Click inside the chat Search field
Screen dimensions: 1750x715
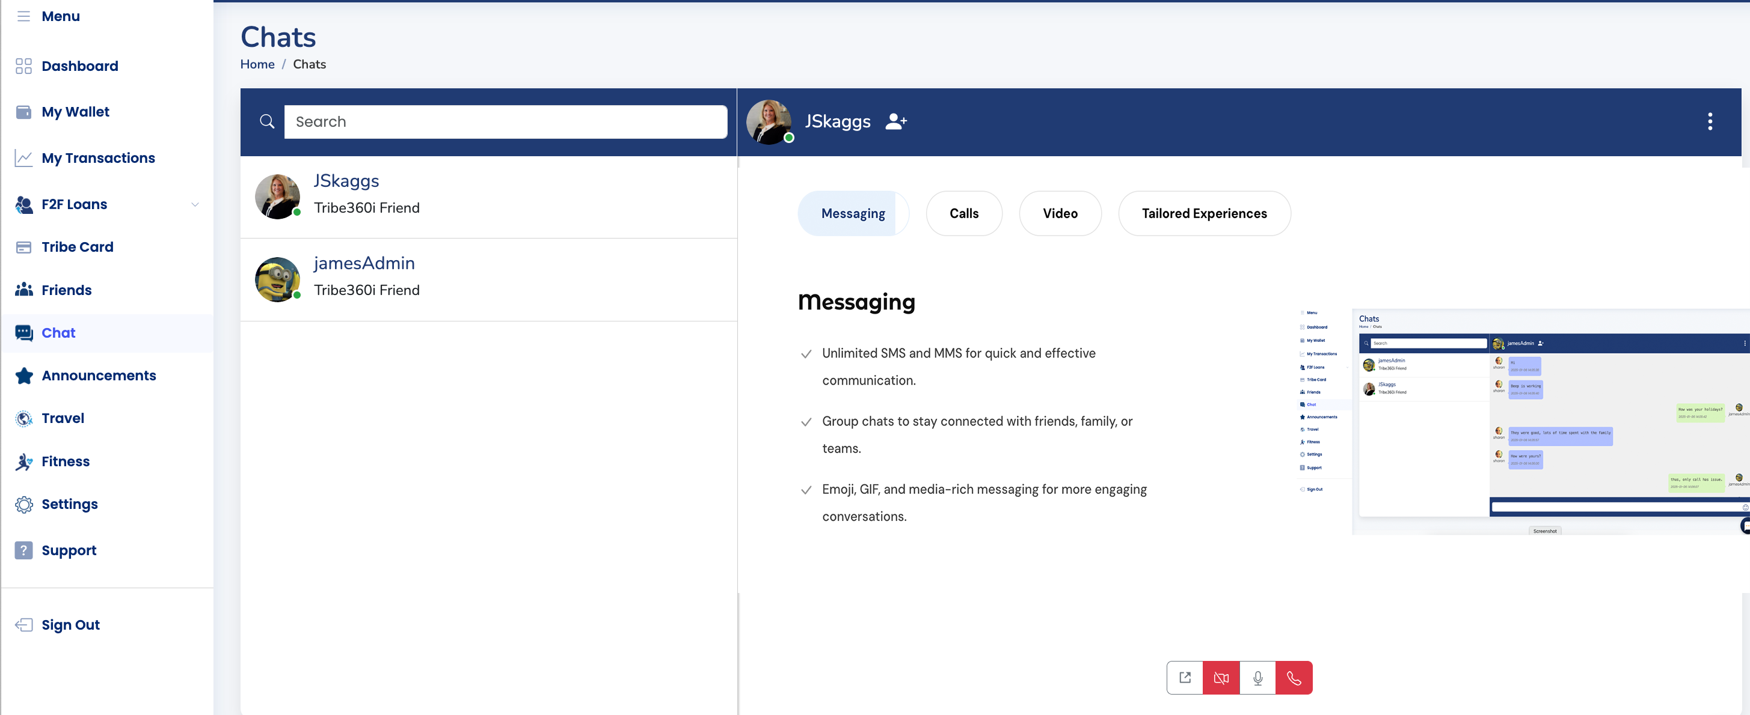[505, 121]
